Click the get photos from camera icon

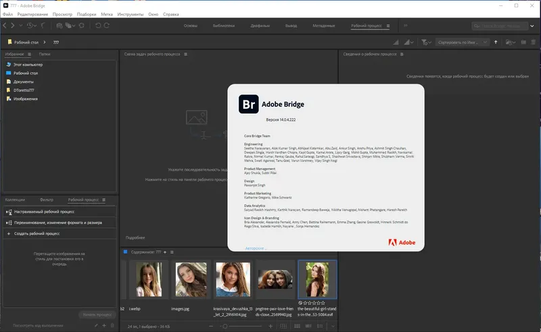pyautogui.click(x=60, y=26)
